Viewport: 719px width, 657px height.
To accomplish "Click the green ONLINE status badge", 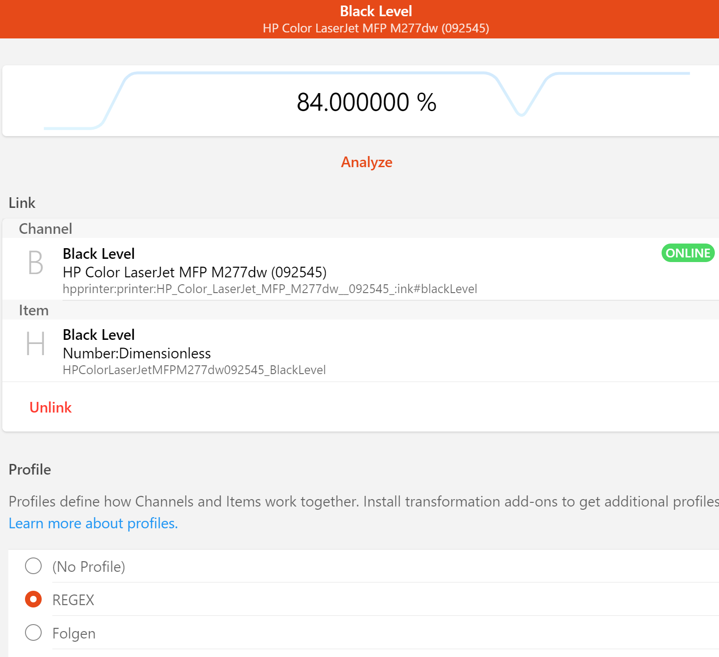I will pyautogui.click(x=688, y=253).
